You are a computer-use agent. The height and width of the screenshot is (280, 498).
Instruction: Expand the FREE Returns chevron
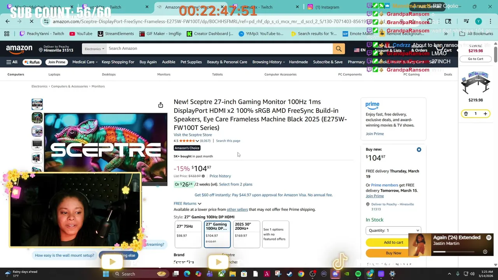point(200,204)
